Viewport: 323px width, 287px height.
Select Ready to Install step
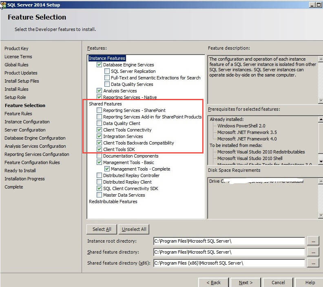[20, 171]
